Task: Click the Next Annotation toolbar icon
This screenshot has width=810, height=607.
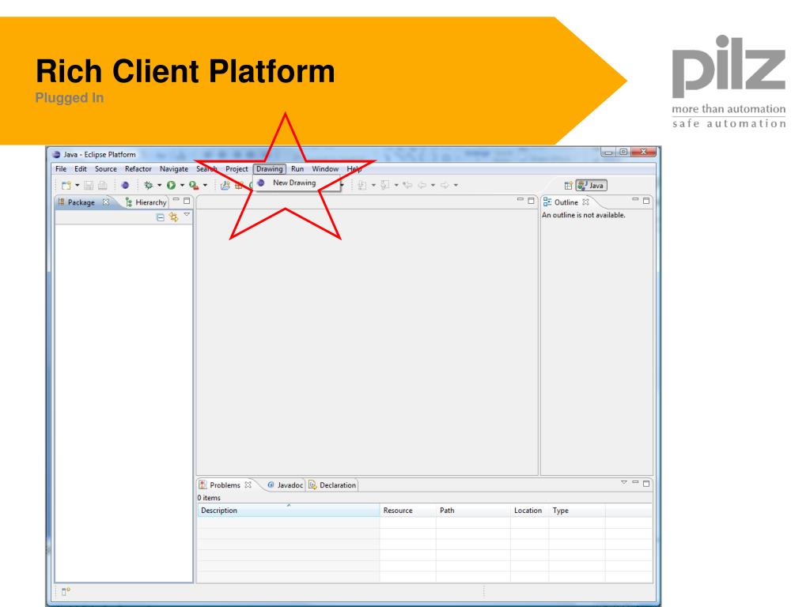Action: (x=362, y=185)
